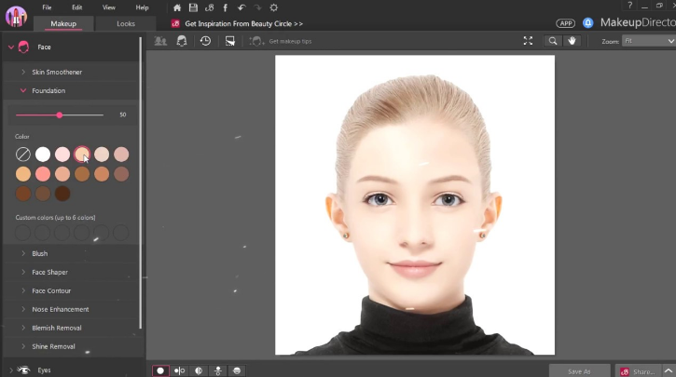Switch to the Looks tab

pos(126,23)
